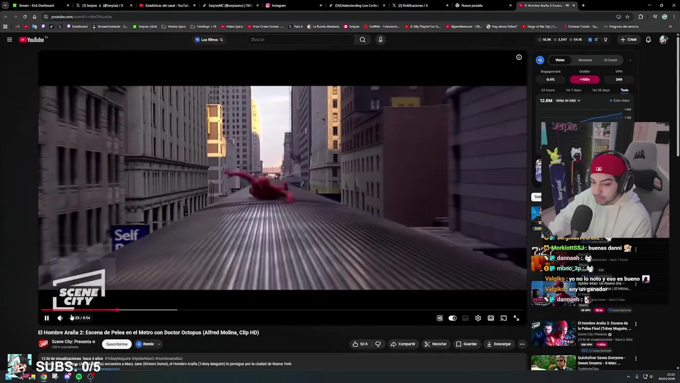Click the 0.4% Engagement value

(550, 79)
